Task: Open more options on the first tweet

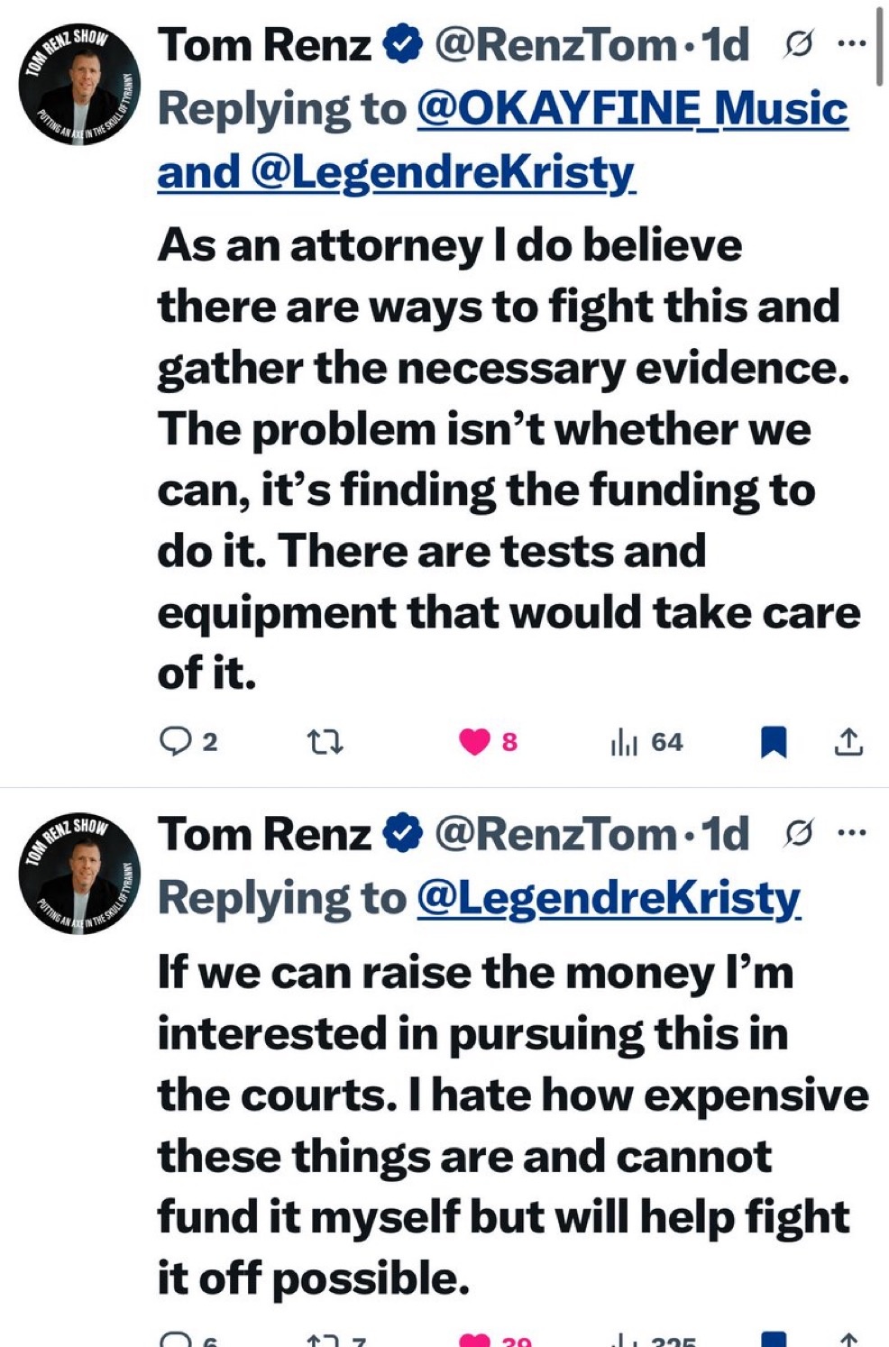Action: point(851,43)
